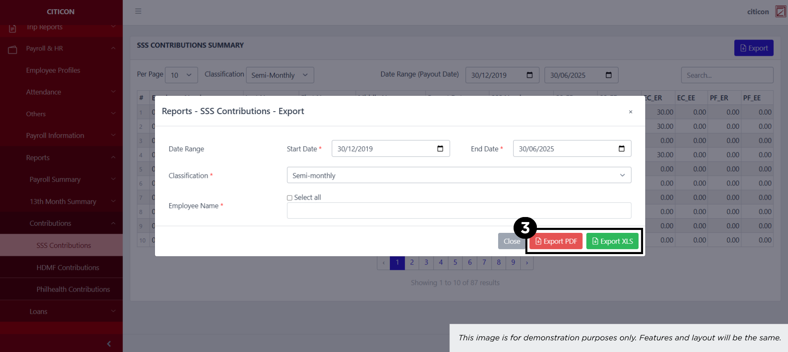This screenshot has height=352, width=788.
Task: Go to page 9
Action: tap(513, 262)
